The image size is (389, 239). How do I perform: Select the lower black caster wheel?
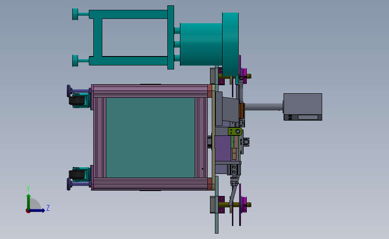77,174
